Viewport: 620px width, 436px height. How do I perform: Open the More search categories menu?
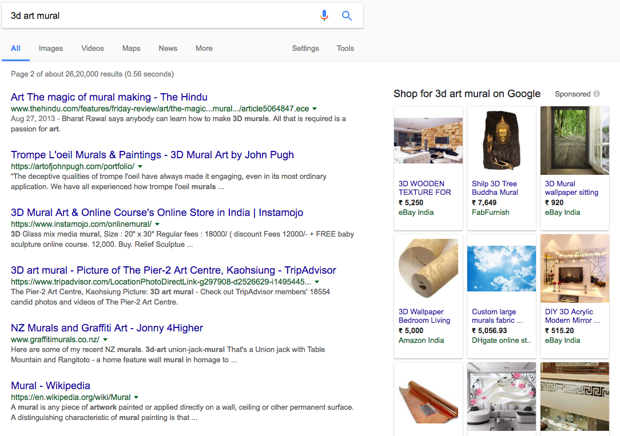[x=204, y=49]
